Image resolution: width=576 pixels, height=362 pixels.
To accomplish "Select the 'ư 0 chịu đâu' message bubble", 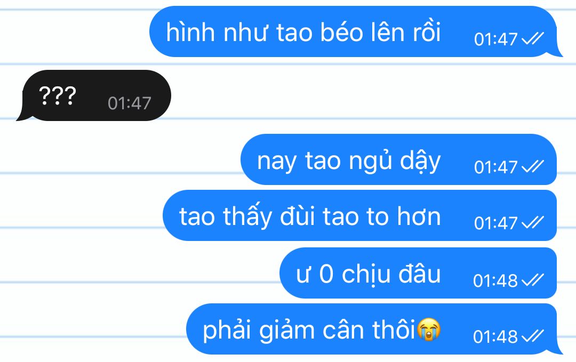I will click(418, 273).
